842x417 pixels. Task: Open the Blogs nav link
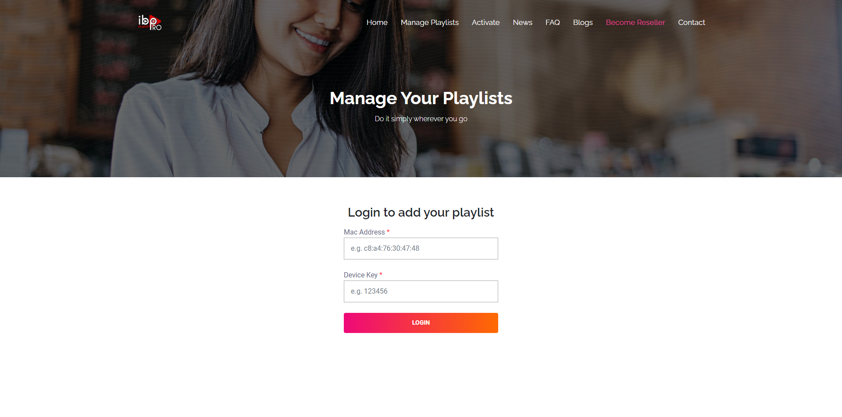coord(583,22)
